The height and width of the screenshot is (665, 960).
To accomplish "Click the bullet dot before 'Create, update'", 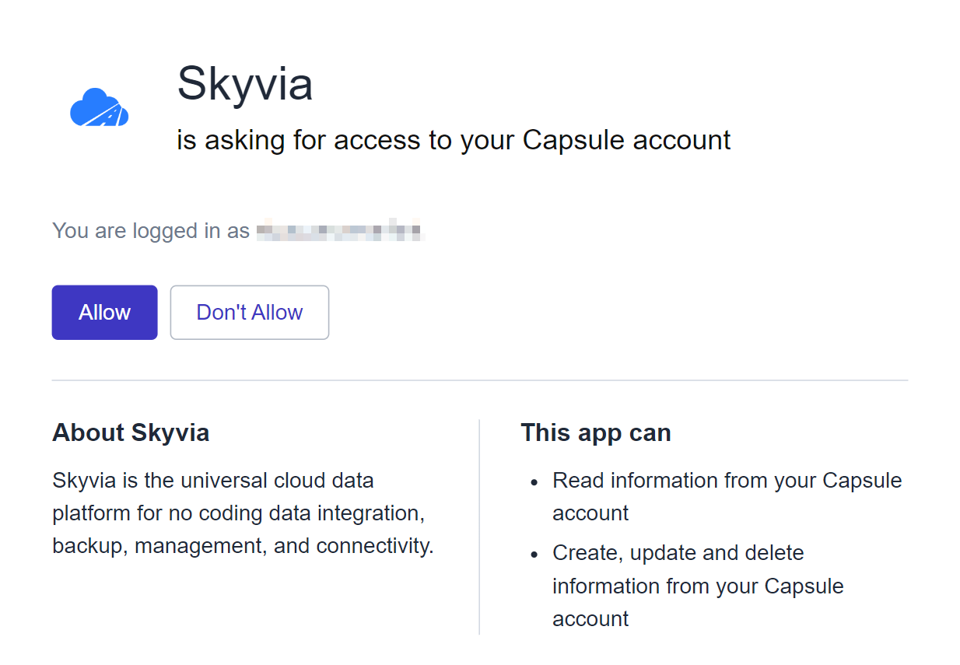I will pyautogui.click(x=534, y=555).
